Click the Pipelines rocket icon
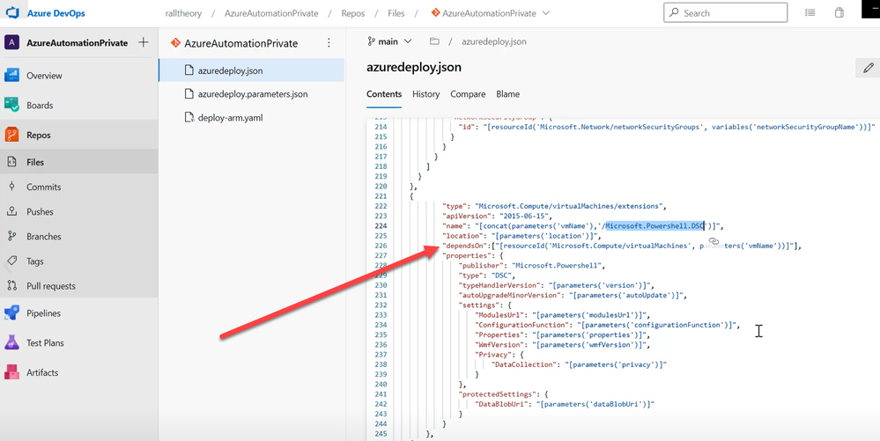The width and height of the screenshot is (880, 441). pyautogui.click(x=11, y=313)
